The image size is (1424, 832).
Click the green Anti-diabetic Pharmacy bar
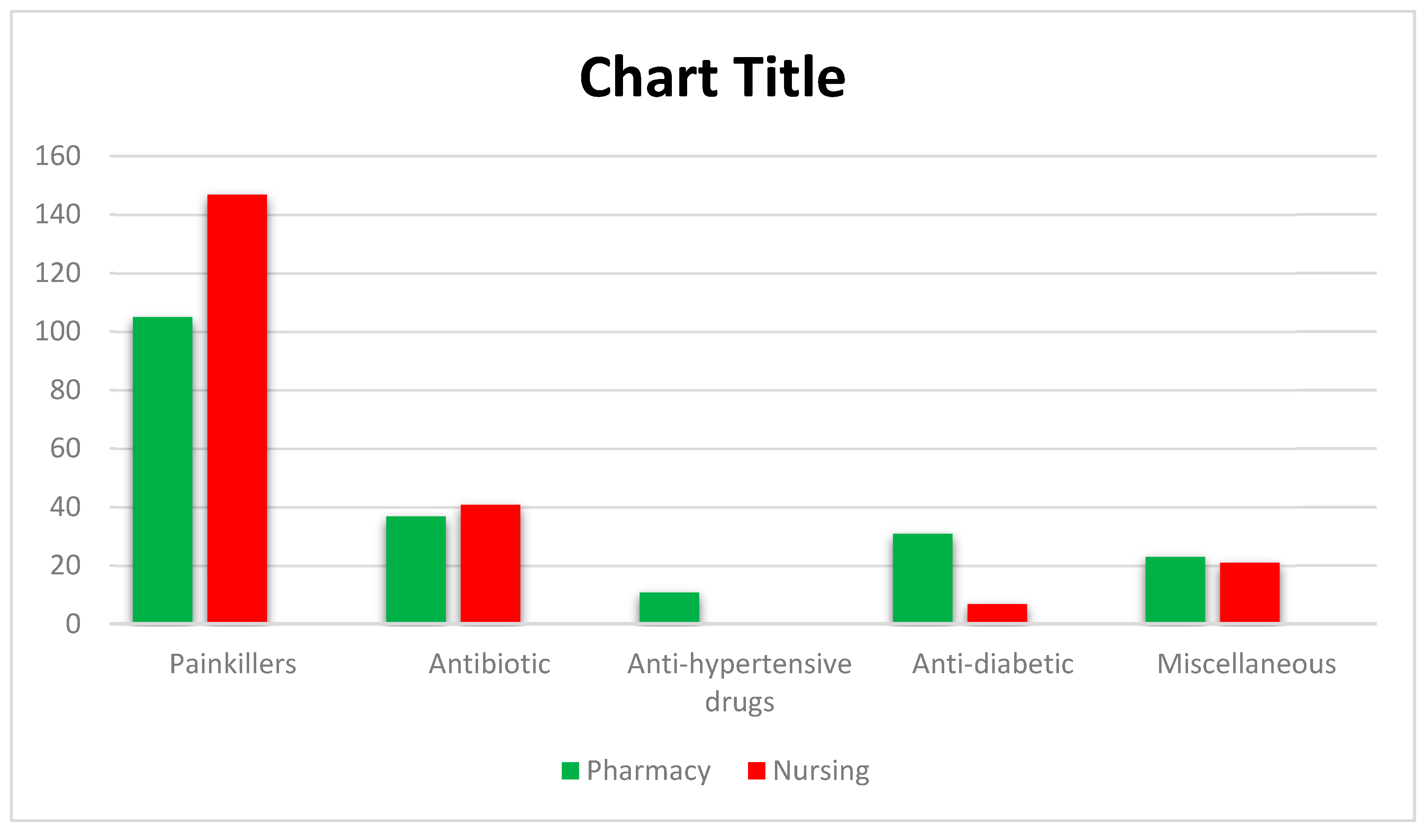(922, 577)
